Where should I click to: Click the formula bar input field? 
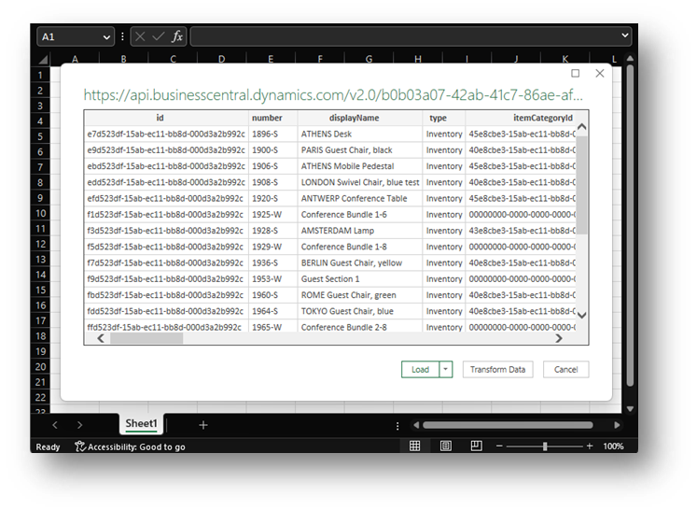405,36
